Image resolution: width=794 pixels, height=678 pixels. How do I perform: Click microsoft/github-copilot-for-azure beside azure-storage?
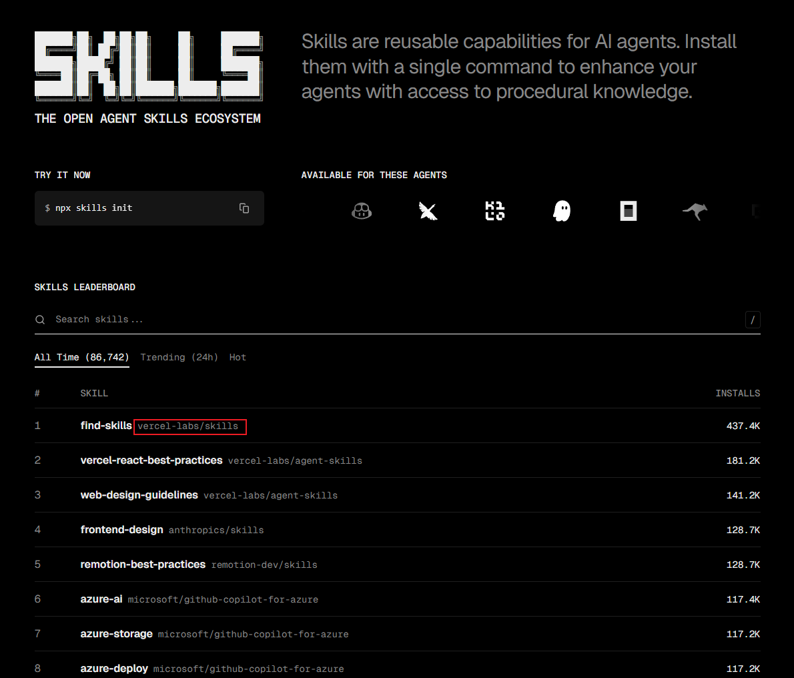[253, 634]
